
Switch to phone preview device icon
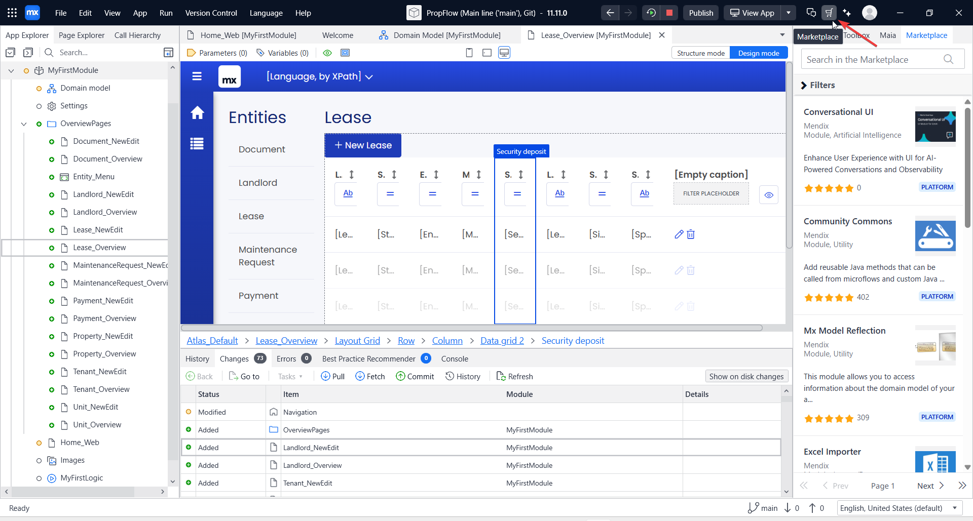tap(469, 53)
